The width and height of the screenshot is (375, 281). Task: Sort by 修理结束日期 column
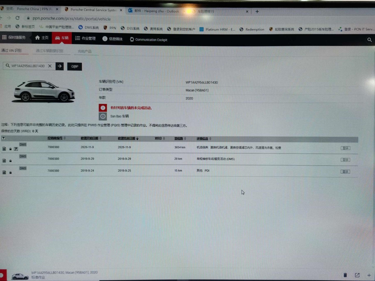coord(127,138)
